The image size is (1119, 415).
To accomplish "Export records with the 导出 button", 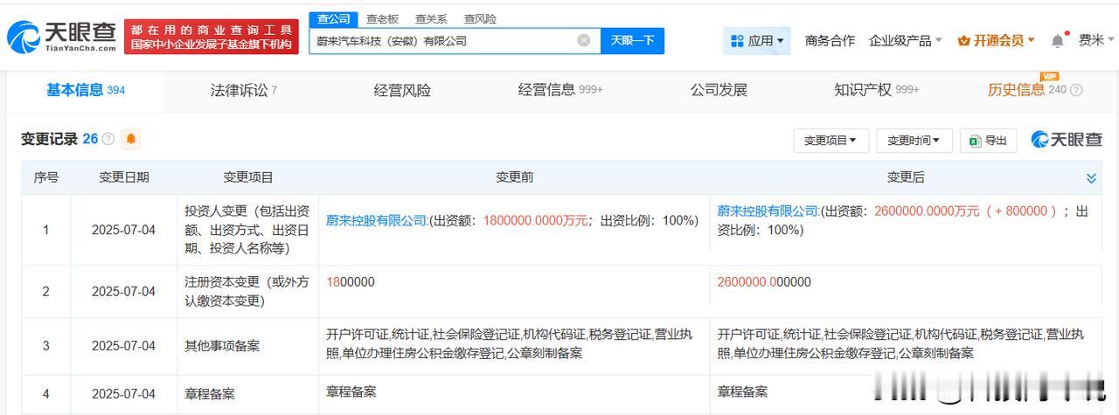I will 988,140.
